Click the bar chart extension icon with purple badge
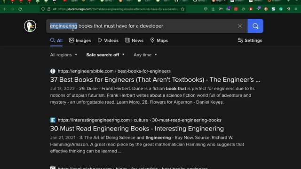The height and width of the screenshot is (169, 301). coord(228,9)
